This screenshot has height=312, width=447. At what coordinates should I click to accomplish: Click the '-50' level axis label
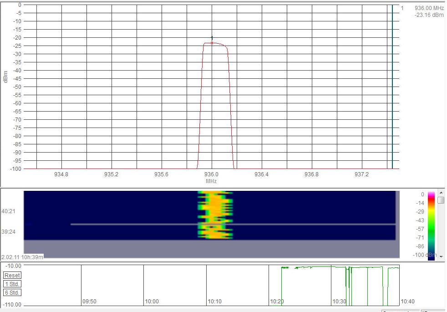coord(17,87)
